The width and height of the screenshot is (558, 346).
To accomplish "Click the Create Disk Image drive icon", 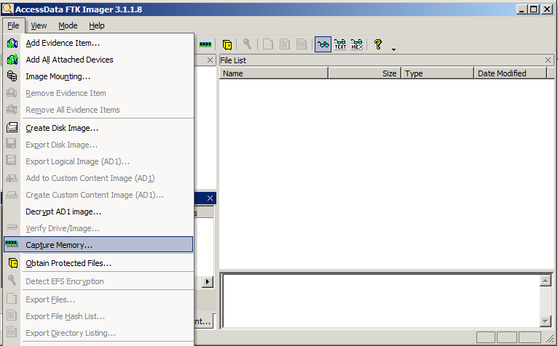I will pyautogui.click(x=12, y=127).
